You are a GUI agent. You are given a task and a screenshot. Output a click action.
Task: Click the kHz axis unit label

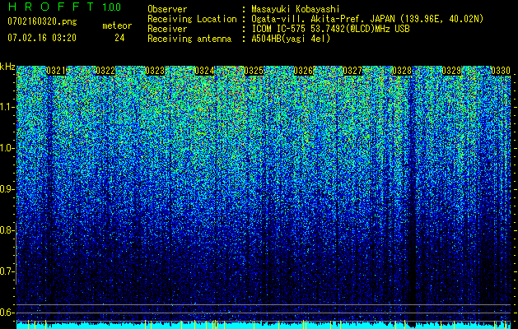point(7,67)
